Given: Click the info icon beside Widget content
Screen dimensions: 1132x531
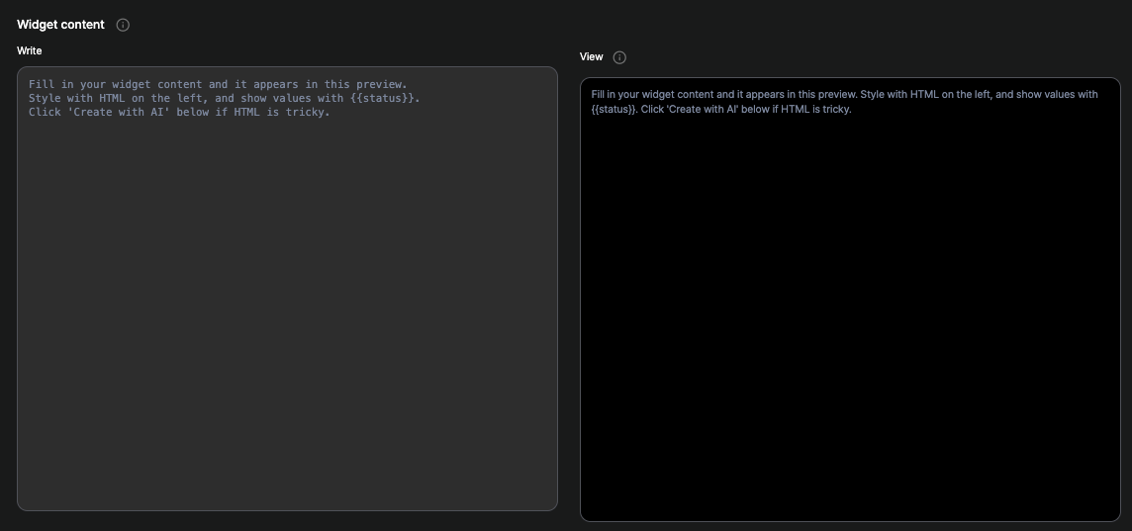Looking at the screenshot, I should pyautogui.click(x=123, y=26).
